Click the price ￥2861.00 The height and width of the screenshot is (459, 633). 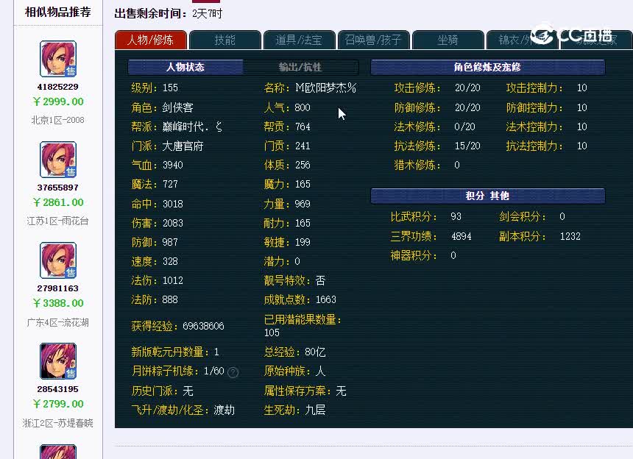(58, 202)
